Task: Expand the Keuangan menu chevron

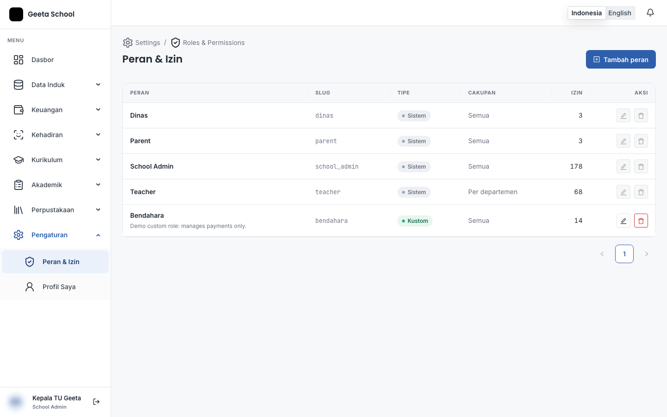Action: pos(98,110)
